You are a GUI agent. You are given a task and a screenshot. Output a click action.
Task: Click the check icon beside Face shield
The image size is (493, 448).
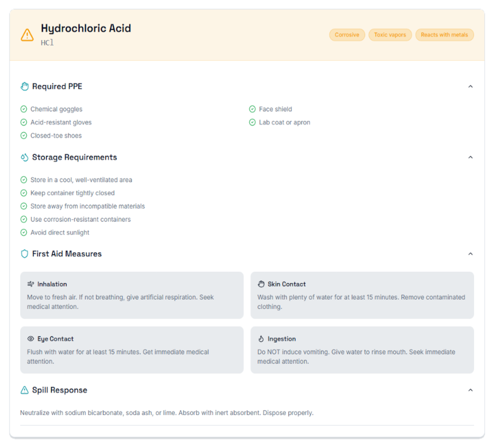point(252,109)
